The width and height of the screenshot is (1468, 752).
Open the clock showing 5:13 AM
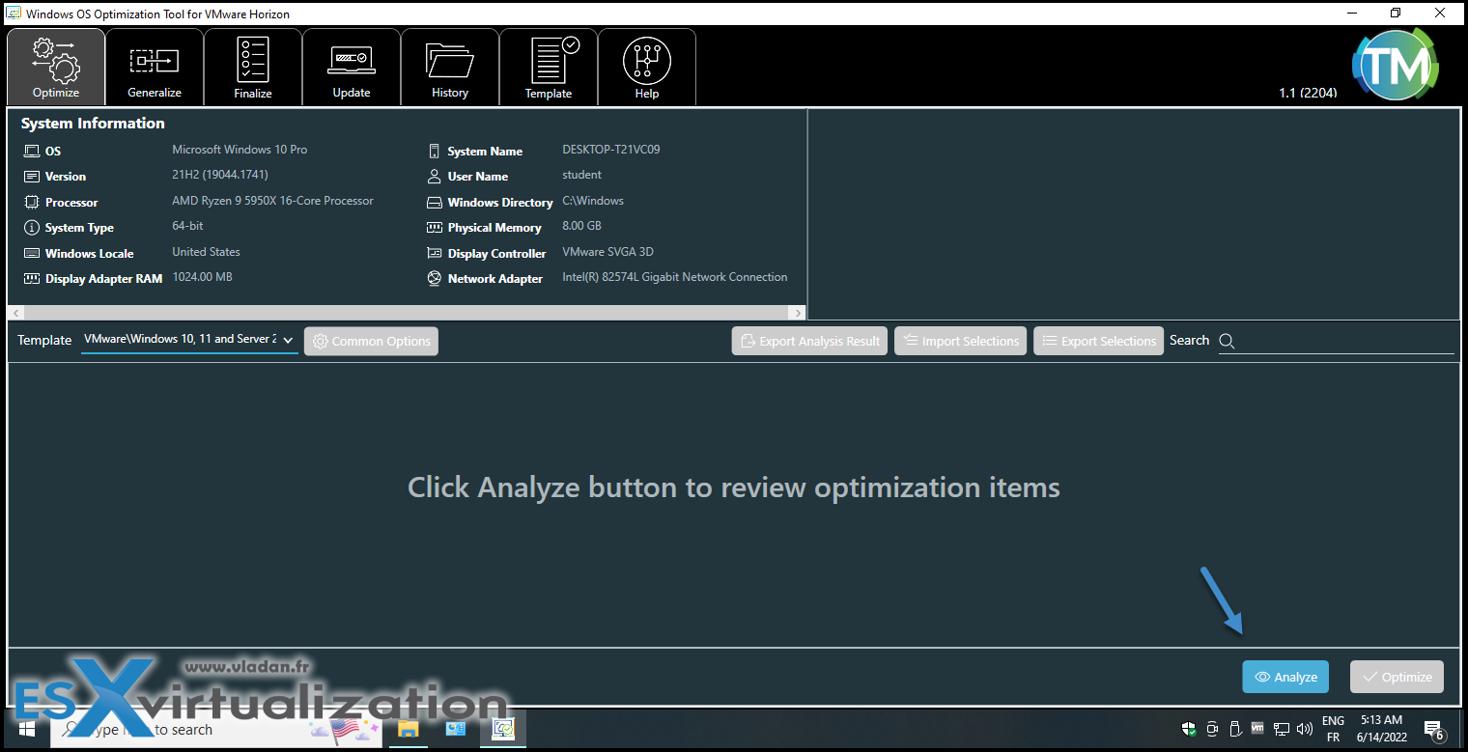pos(1382,729)
